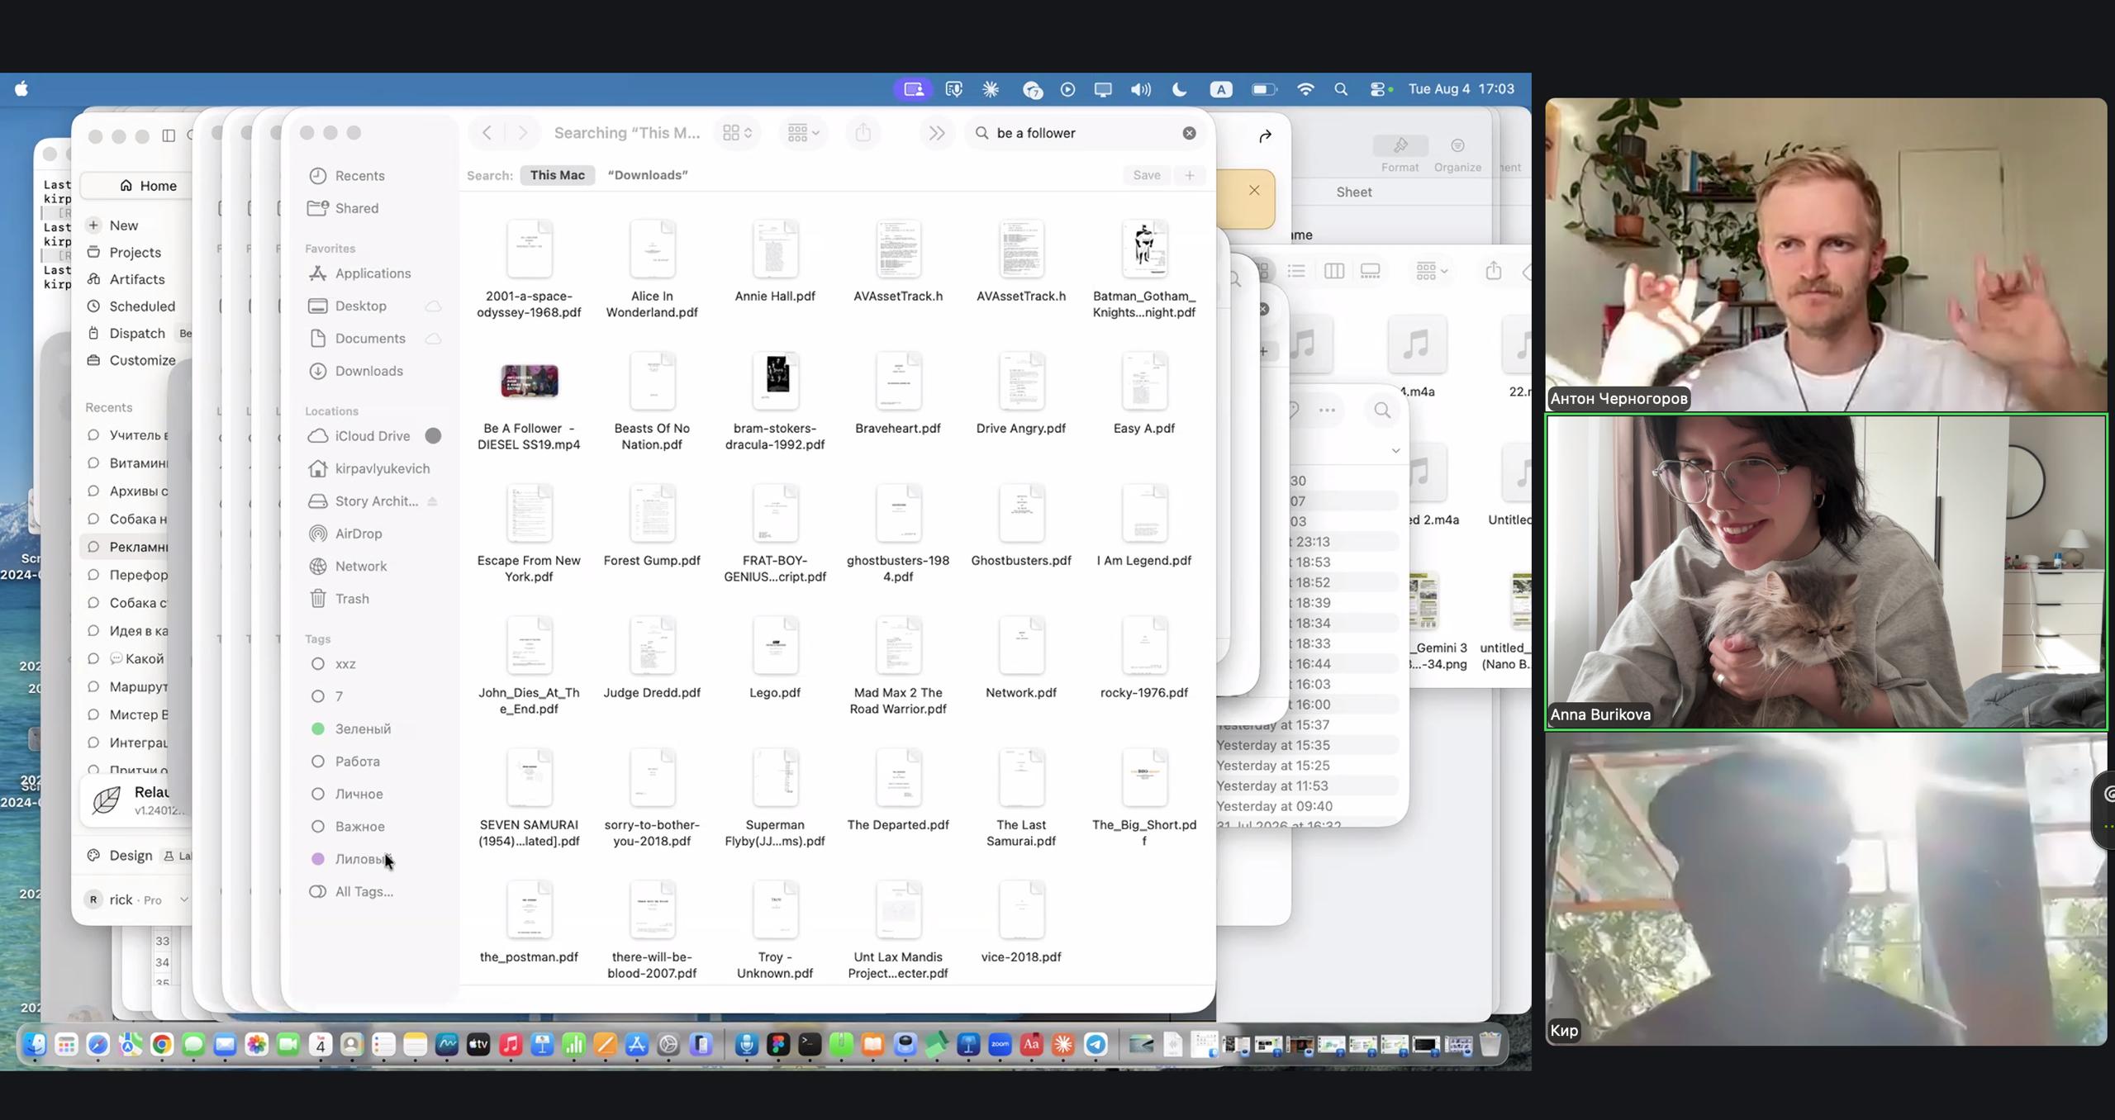Show more toolbar items via double chevron
The image size is (2115, 1120).
pos(936,133)
